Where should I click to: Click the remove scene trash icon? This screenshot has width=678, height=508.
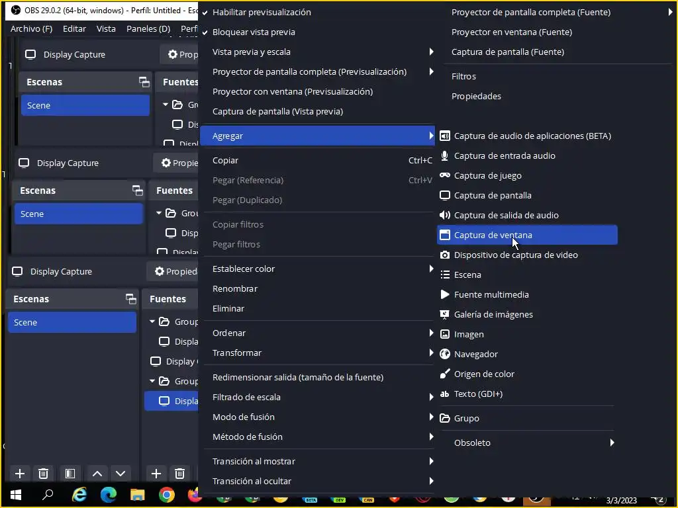coord(43,474)
